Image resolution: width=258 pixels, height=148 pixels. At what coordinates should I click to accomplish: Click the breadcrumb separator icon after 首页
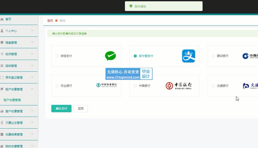click(x=56, y=21)
